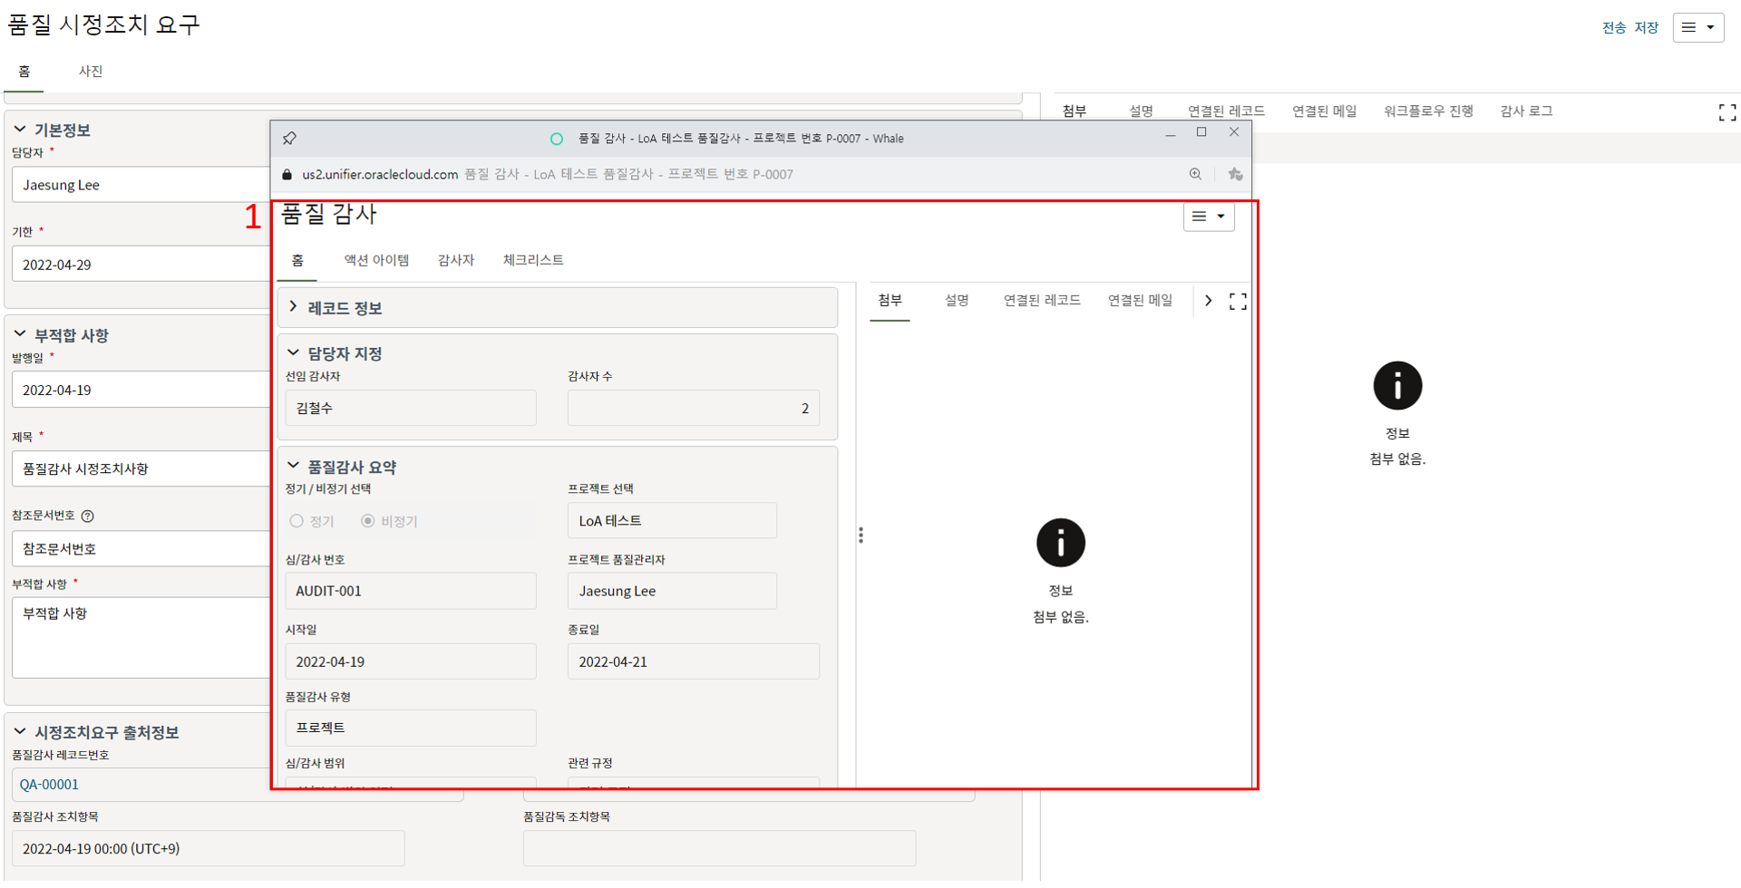Click the zoom magnifier icon in address bar
Screen dimensions: 1741x888
pyautogui.click(x=1195, y=174)
